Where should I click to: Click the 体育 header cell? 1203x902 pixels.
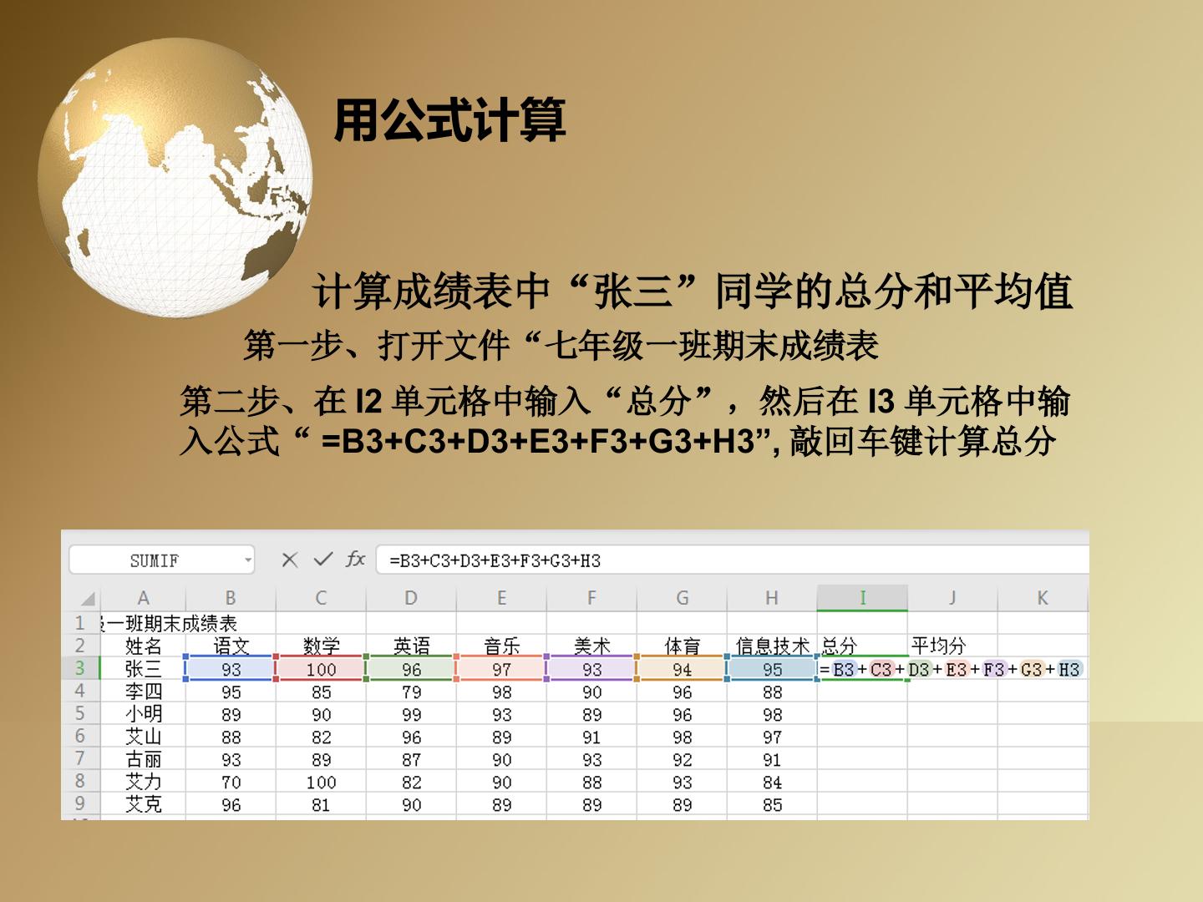click(682, 646)
